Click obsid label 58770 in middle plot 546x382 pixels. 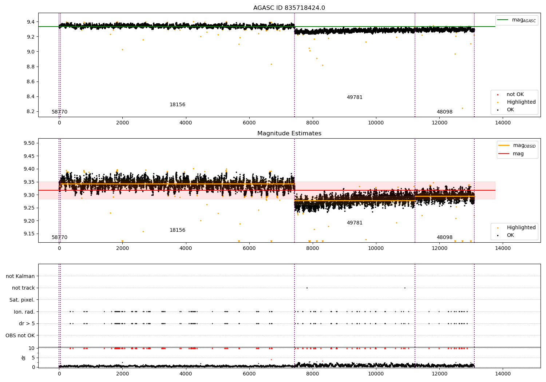59,238
